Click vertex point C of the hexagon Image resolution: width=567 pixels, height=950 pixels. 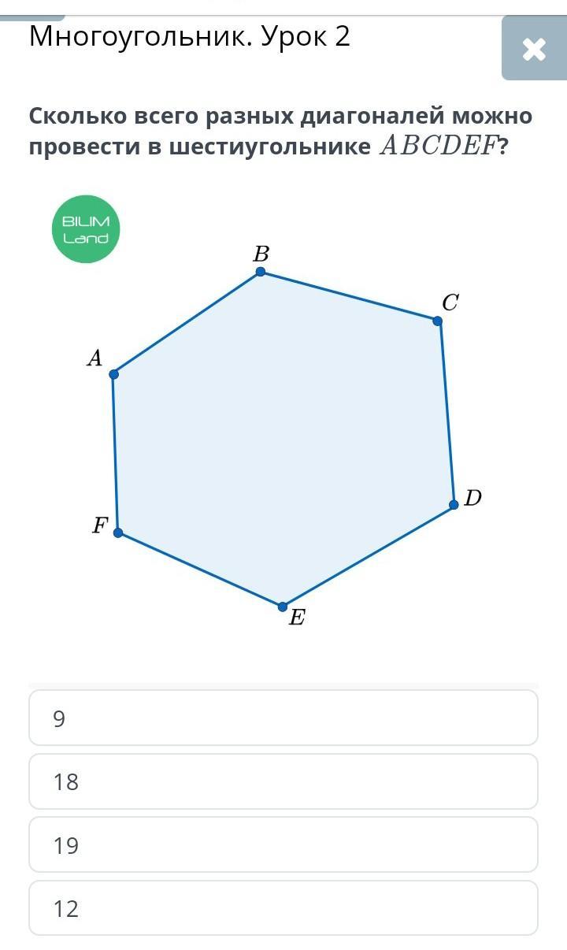[438, 321]
